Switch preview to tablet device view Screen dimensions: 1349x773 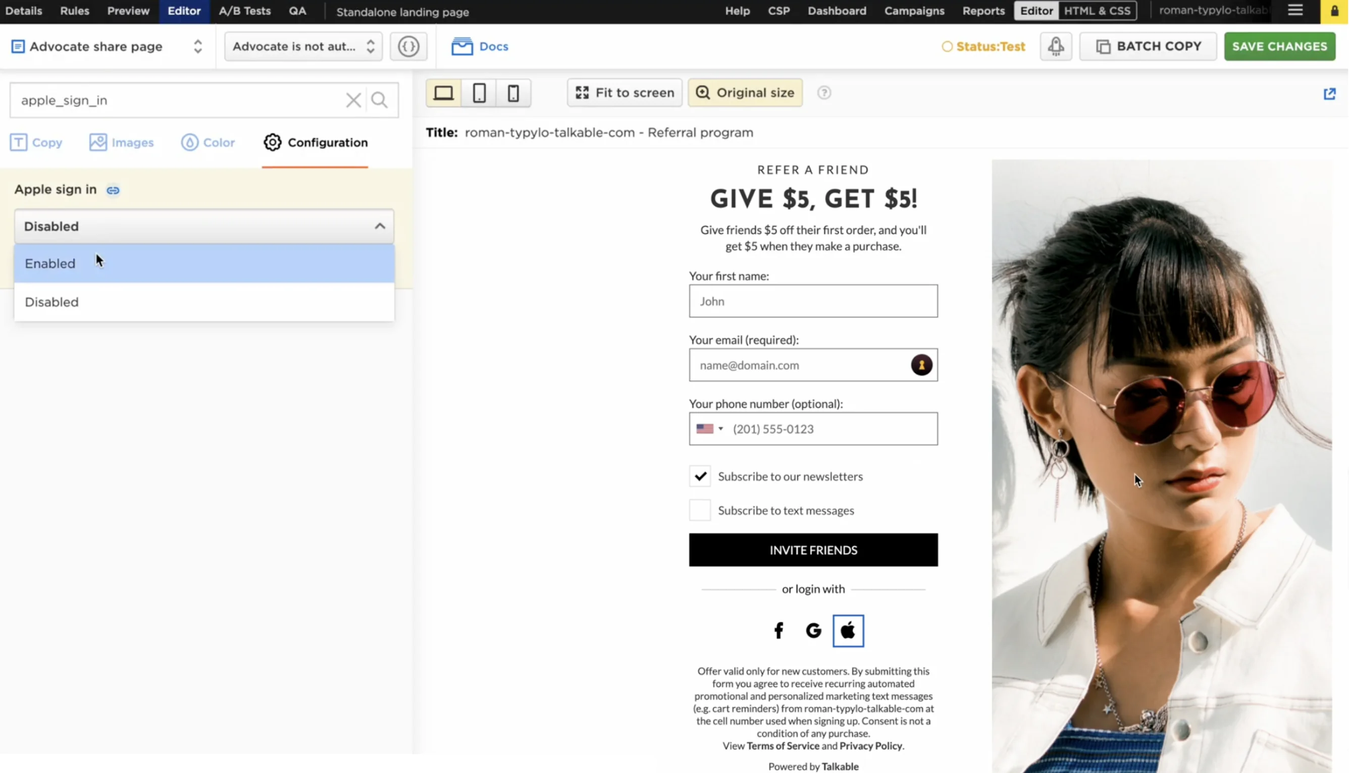(x=479, y=93)
